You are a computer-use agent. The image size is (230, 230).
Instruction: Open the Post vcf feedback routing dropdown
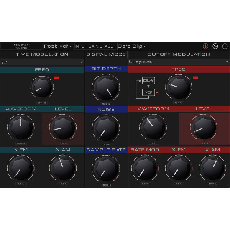click(58, 46)
